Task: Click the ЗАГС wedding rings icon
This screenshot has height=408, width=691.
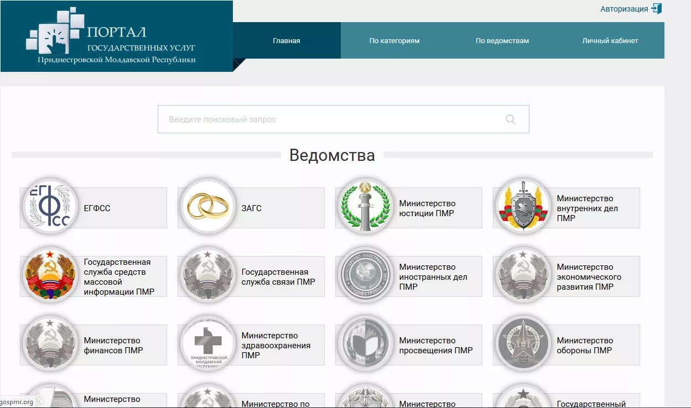Action: point(207,206)
